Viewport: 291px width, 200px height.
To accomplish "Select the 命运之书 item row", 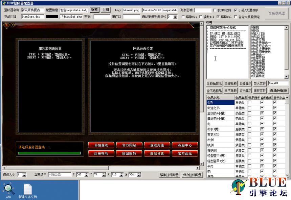I will tap(220, 108).
